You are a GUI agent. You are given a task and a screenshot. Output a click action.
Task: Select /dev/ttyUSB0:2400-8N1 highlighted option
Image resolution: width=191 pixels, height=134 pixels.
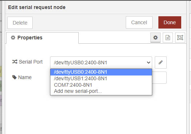(101, 72)
